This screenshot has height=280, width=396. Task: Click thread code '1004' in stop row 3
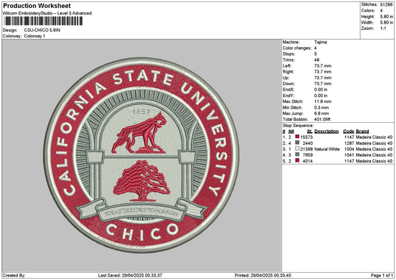pos(349,149)
